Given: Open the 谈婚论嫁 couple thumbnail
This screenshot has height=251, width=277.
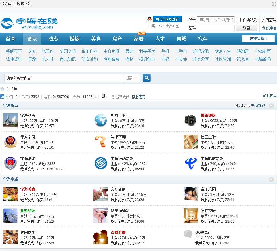Looking at the screenshot, I should (x=101, y=237).
